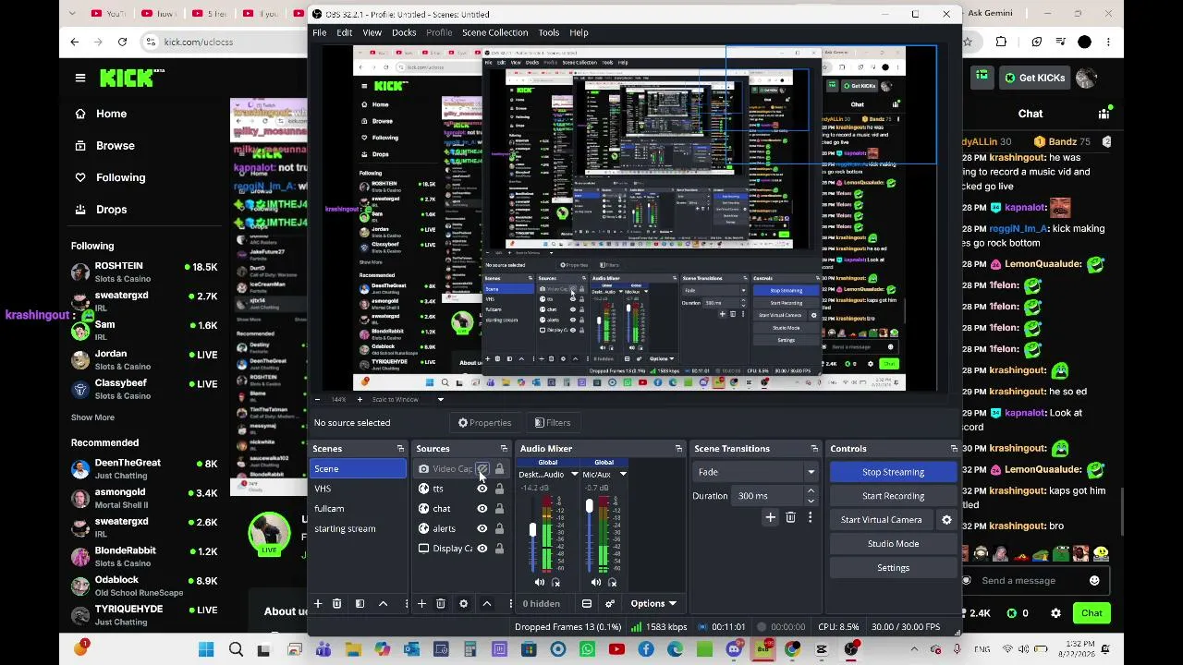Screen dimensions: 1183x665
Task: Click the Stop Streaming button
Action: (893, 472)
